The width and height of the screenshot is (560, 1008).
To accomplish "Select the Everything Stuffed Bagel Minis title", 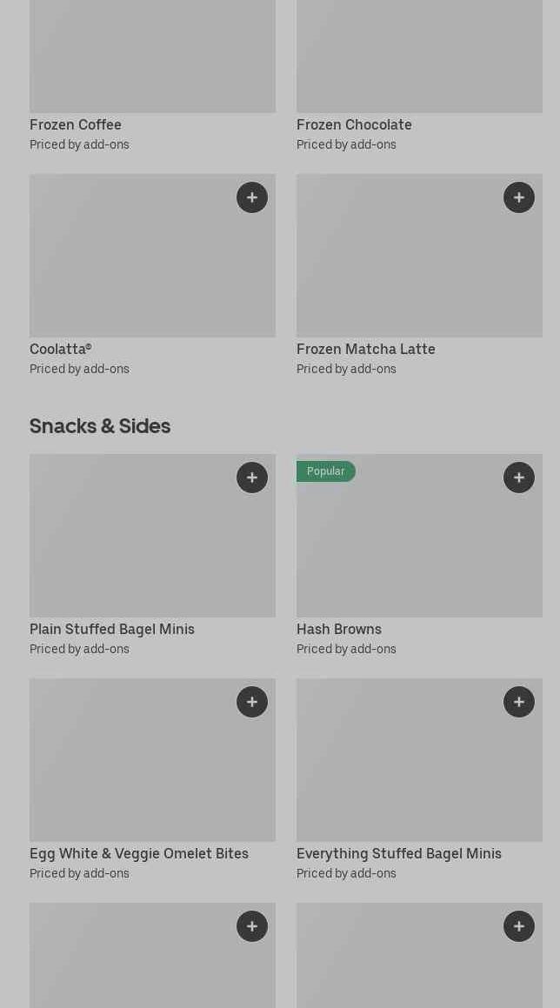I will click(x=399, y=853).
